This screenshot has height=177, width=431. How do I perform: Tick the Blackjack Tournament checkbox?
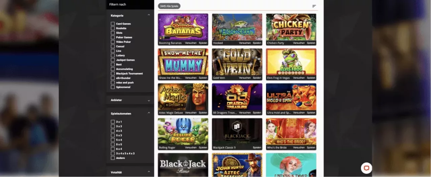pos(113,74)
